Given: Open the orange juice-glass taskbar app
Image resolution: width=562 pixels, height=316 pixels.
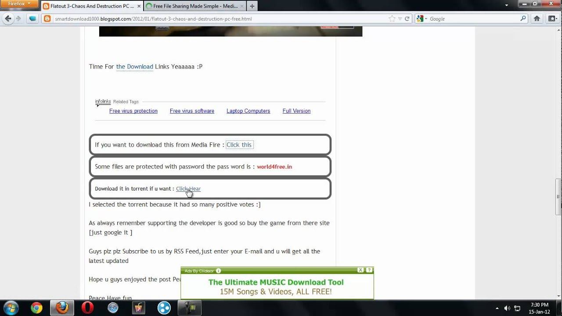Looking at the screenshot, I should (138, 308).
